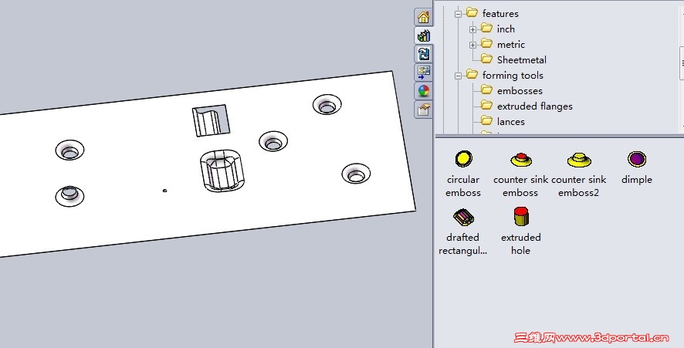Click the 'drafted rectangul...' label text

point(463,244)
